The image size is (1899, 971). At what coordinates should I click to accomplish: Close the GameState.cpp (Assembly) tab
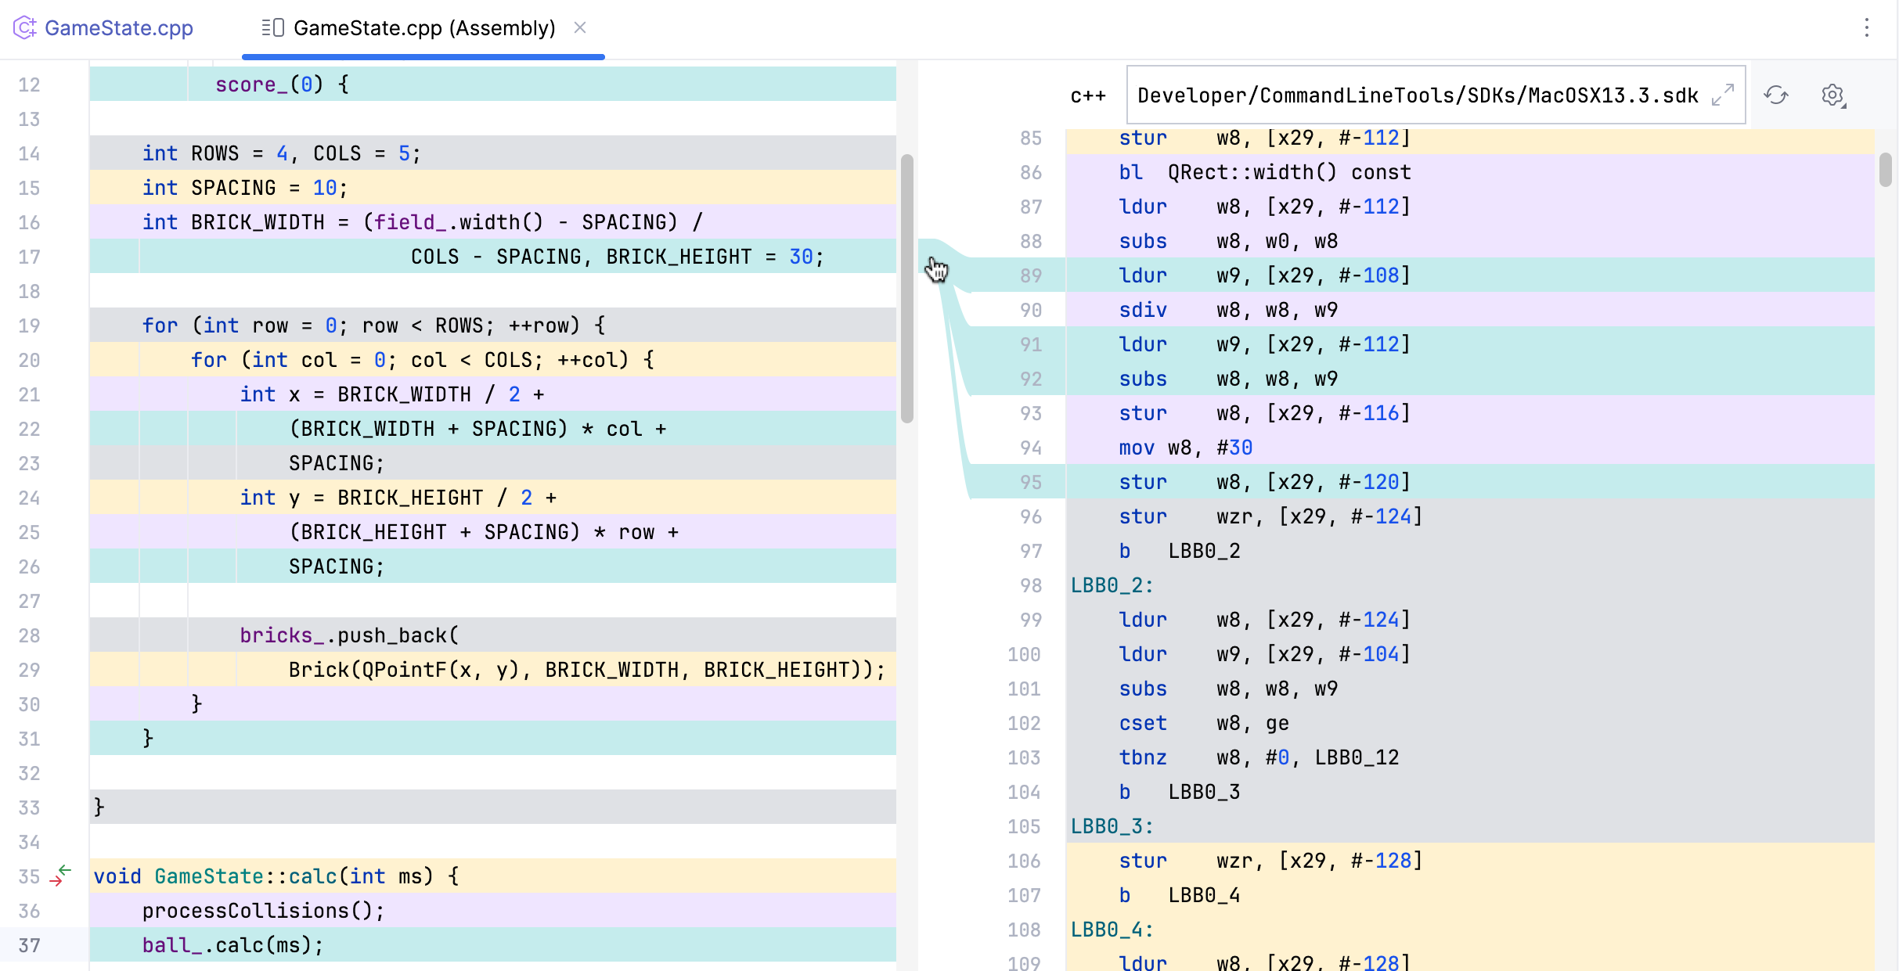click(x=579, y=27)
